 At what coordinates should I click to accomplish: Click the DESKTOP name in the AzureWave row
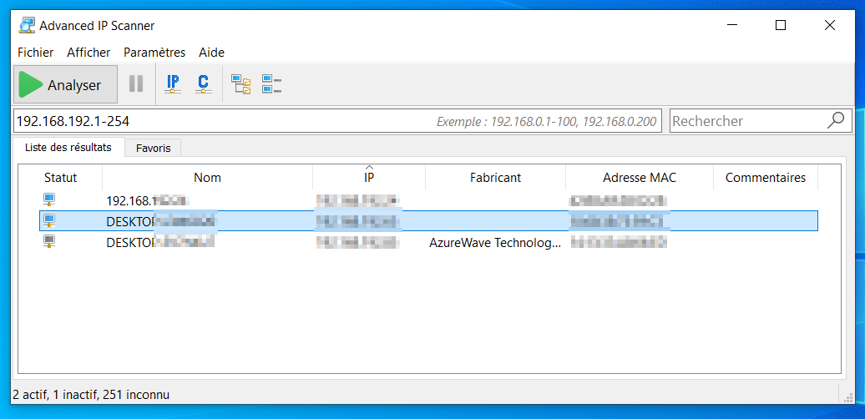(160, 243)
